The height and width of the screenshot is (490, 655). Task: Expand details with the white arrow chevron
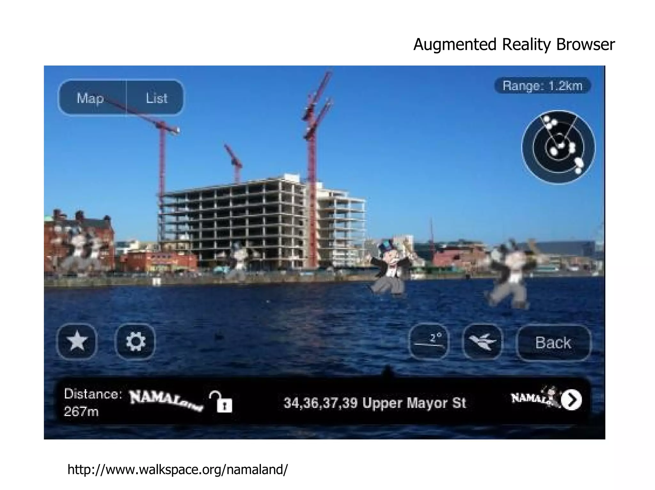tap(572, 400)
